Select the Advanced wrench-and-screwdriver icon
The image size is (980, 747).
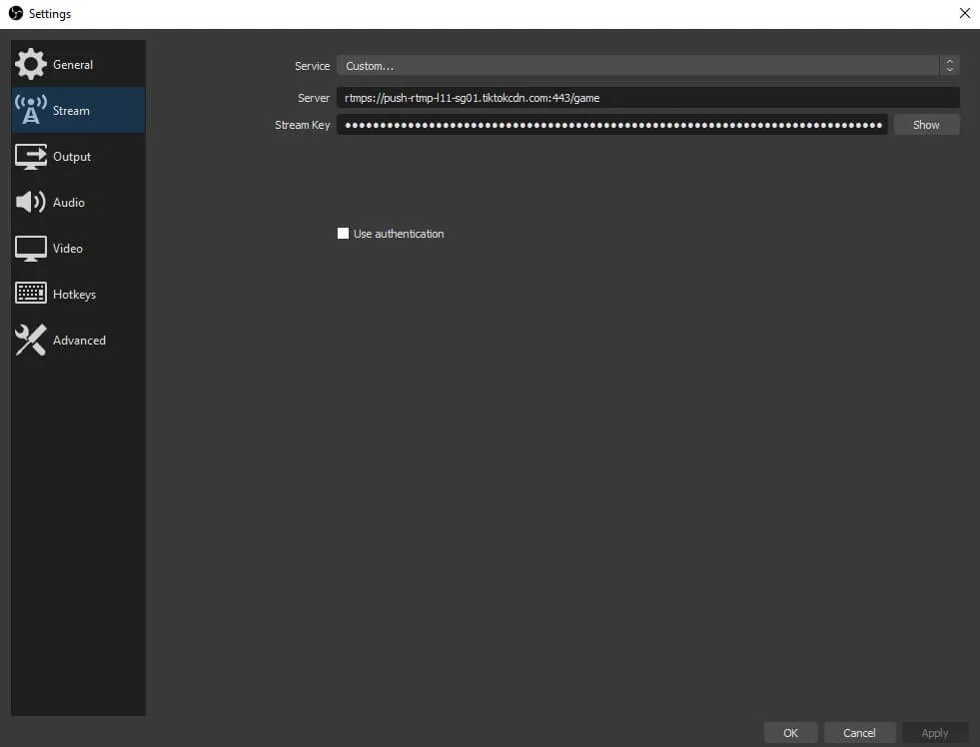click(30, 341)
